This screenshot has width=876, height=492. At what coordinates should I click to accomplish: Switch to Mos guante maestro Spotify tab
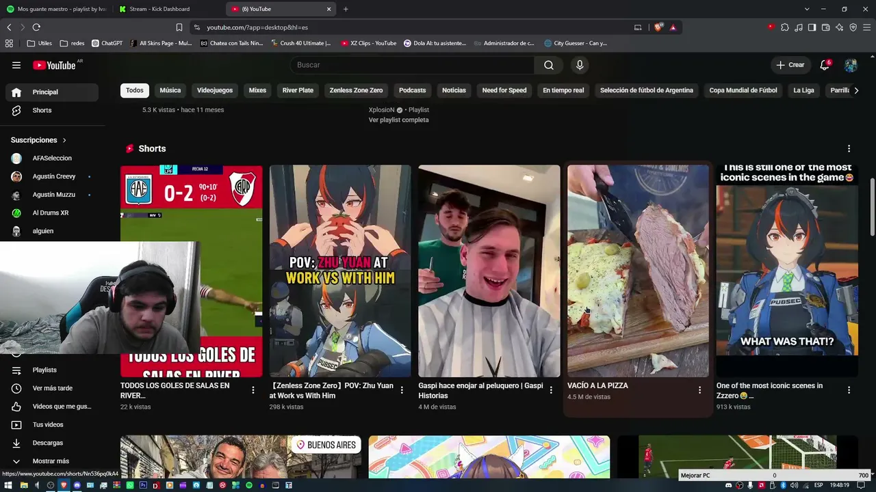56,9
